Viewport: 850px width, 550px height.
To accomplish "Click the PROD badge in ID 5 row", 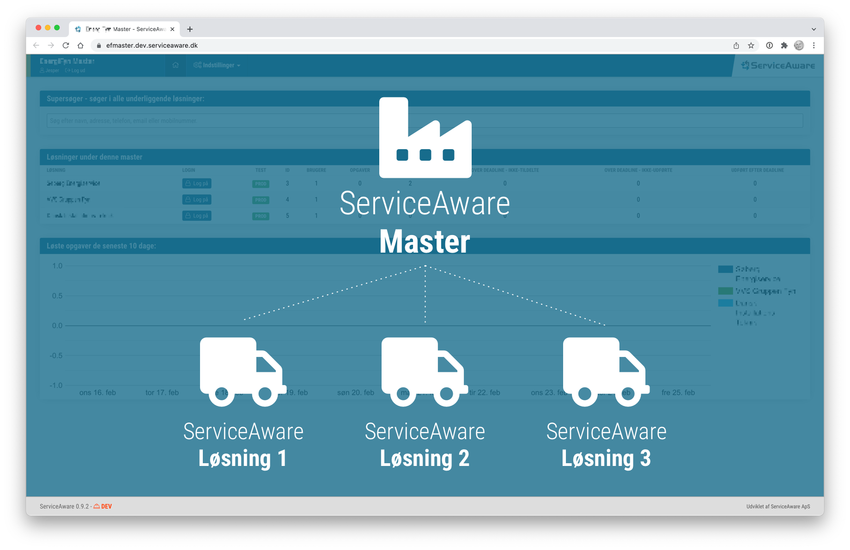I will point(261,216).
